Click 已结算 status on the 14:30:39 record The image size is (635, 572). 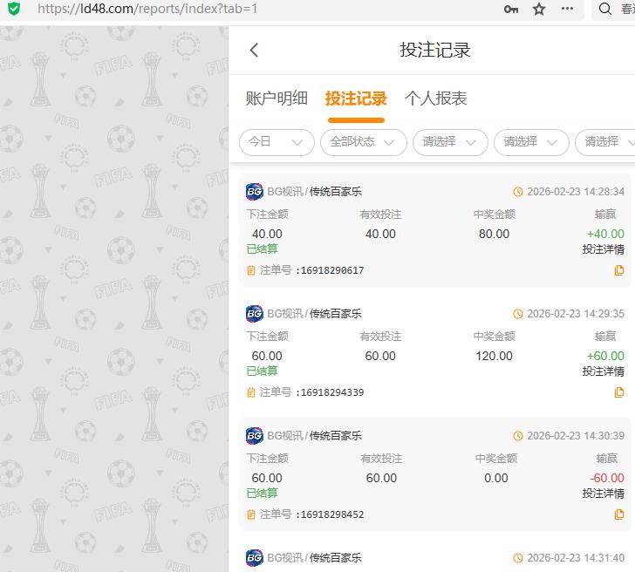pos(262,494)
